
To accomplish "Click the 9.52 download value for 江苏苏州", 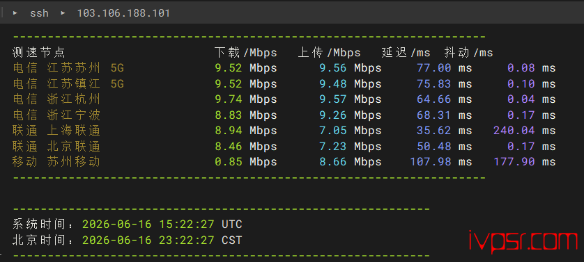I will 229,68.
